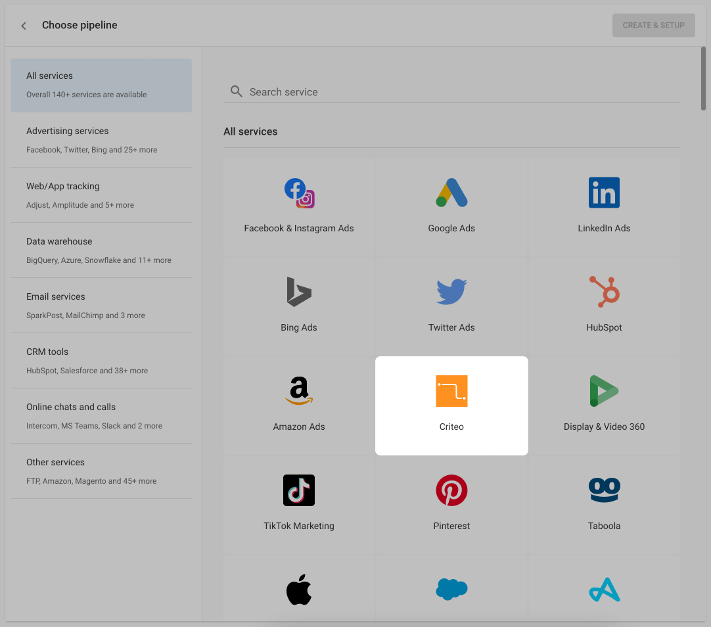Click the HubSpot label
Viewport: 711px width, 627px height.
(604, 328)
